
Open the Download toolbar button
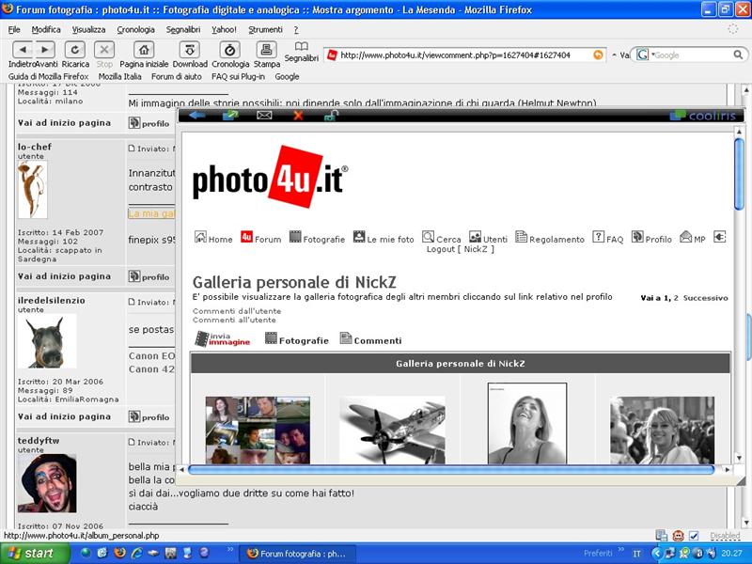(190, 50)
